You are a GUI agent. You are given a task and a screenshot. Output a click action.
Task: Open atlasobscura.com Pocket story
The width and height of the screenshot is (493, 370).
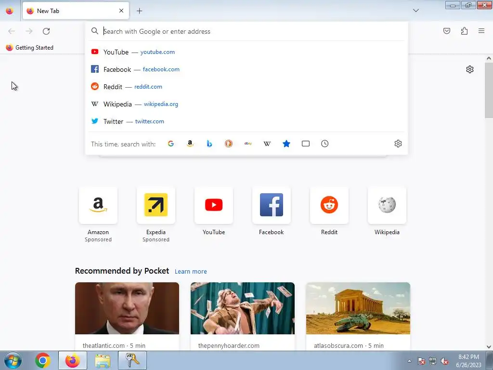358,316
